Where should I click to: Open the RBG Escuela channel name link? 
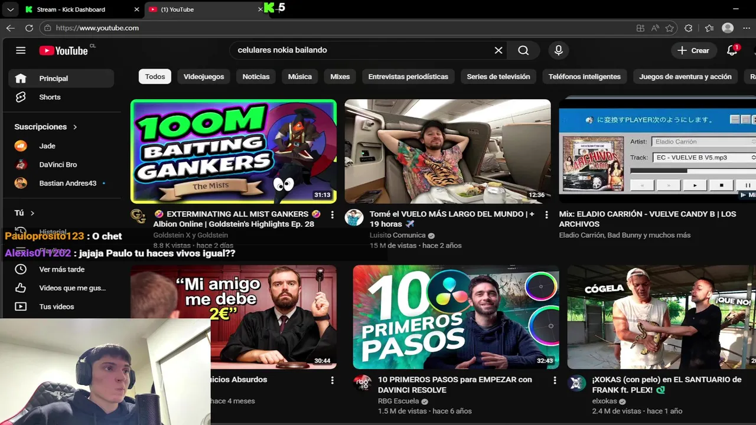(x=399, y=401)
